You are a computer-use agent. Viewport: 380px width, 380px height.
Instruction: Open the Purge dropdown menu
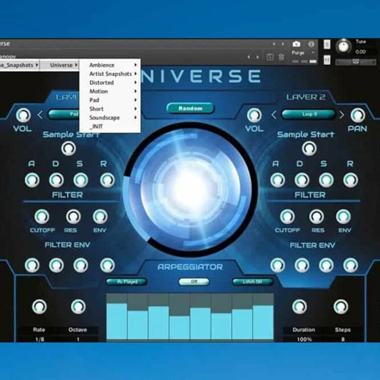(303, 52)
